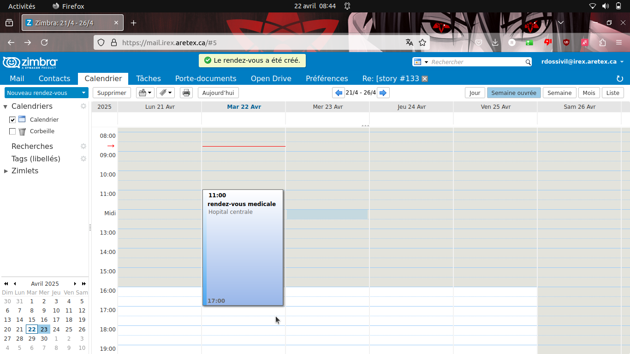Open system volume indicator
Viewport: 630px width, 354px height.
click(605, 6)
